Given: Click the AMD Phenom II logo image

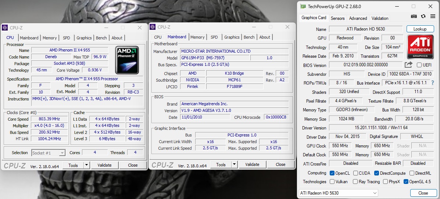Looking at the screenshot, I should click(x=127, y=60).
